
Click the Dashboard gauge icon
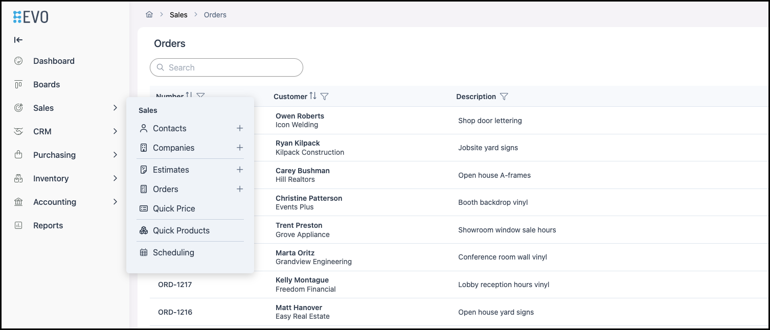coord(18,61)
